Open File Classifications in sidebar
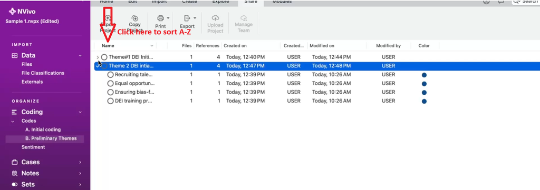540x190 pixels. point(43,73)
